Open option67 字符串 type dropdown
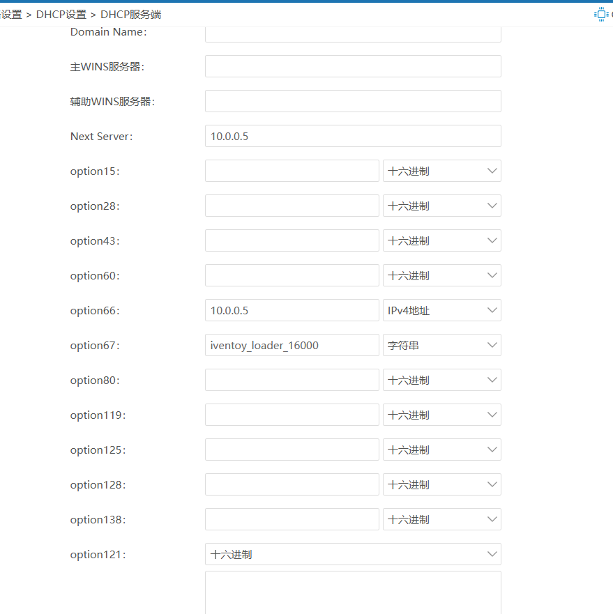This screenshot has width=613, height=614. tap(441, 345)
